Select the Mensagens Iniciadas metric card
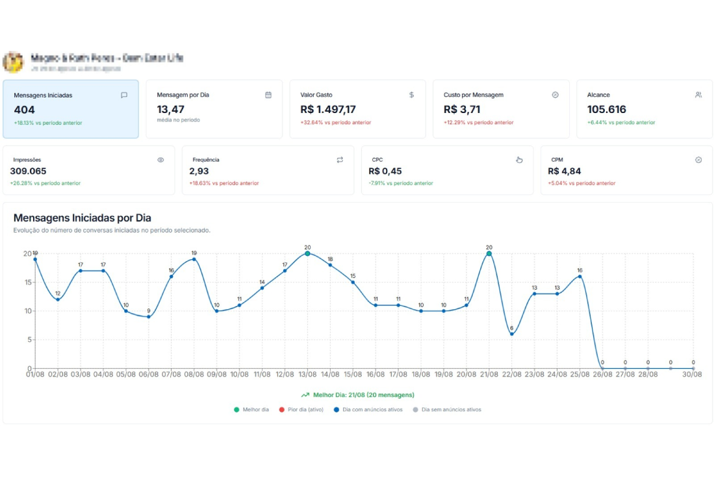 71,109
